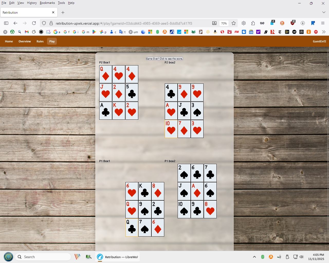Expand the overflow bookmarks chevron
Image resolution: width=329 pixels, height=263 pixels.
[x=324, y=32]
